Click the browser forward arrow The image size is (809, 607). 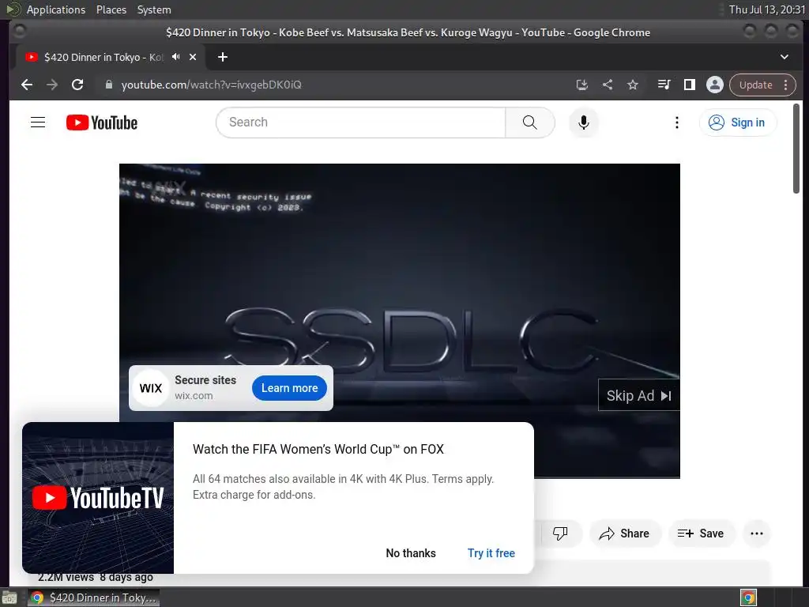click(52, 85)
